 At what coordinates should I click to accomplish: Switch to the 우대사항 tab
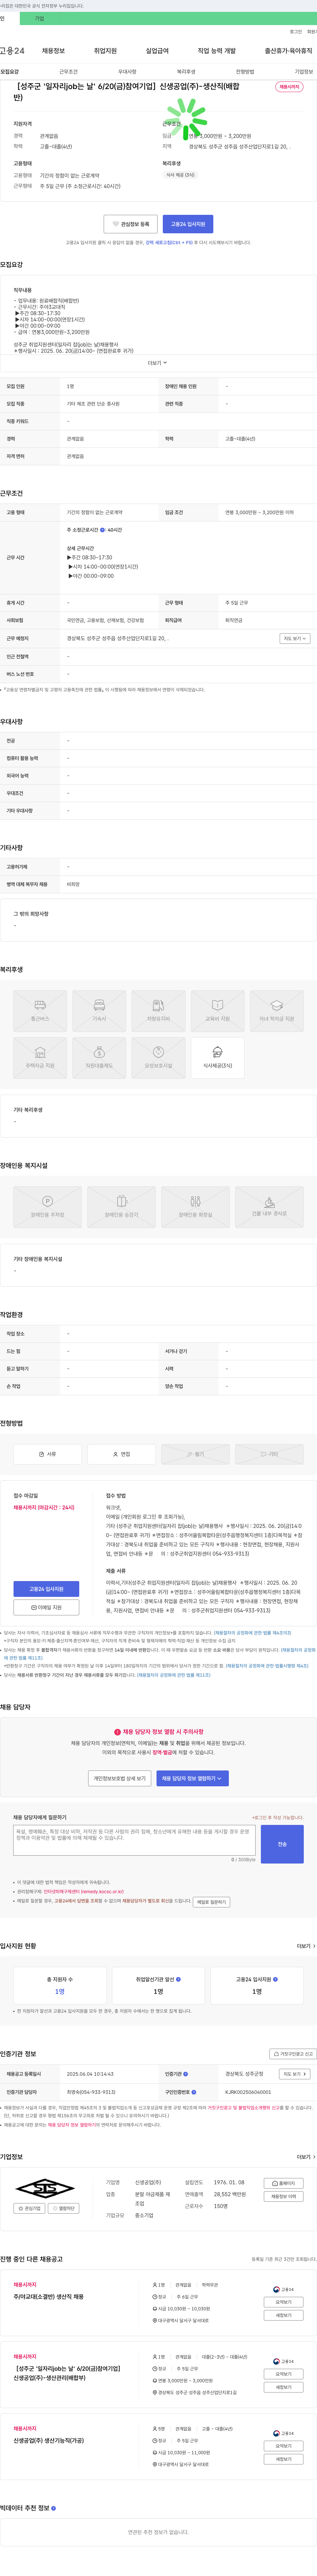[x=127, y=72]
